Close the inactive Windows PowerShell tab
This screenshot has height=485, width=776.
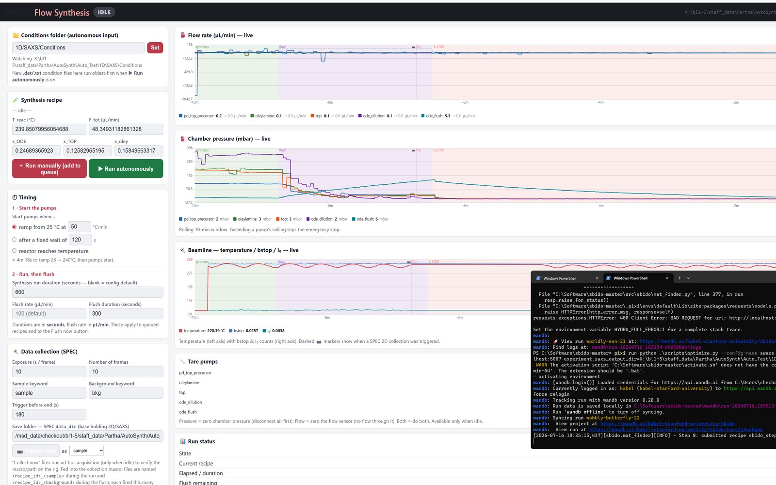597,278
